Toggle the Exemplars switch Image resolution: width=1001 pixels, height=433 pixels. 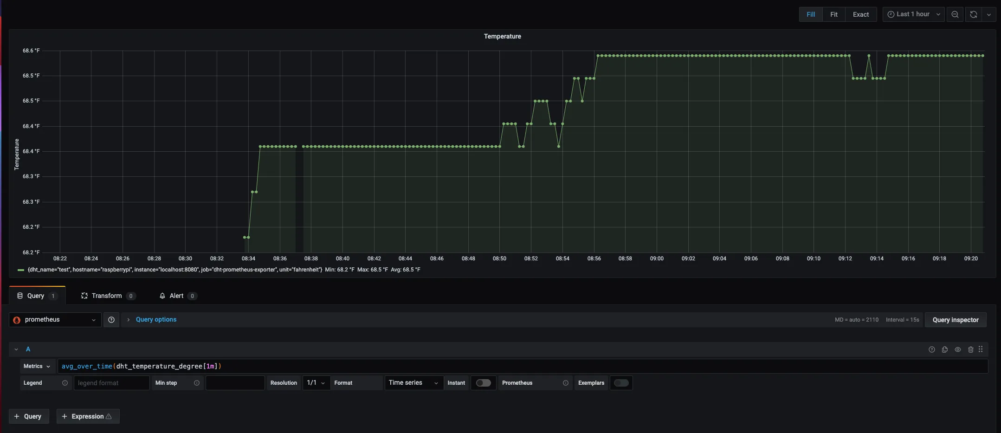click(x=621, y=383)
